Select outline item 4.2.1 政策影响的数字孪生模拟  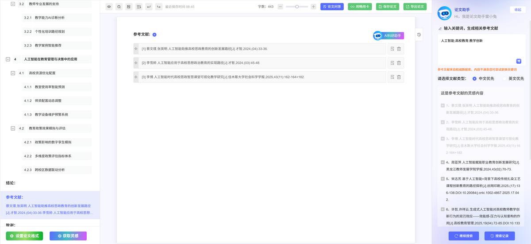(56, 142)
